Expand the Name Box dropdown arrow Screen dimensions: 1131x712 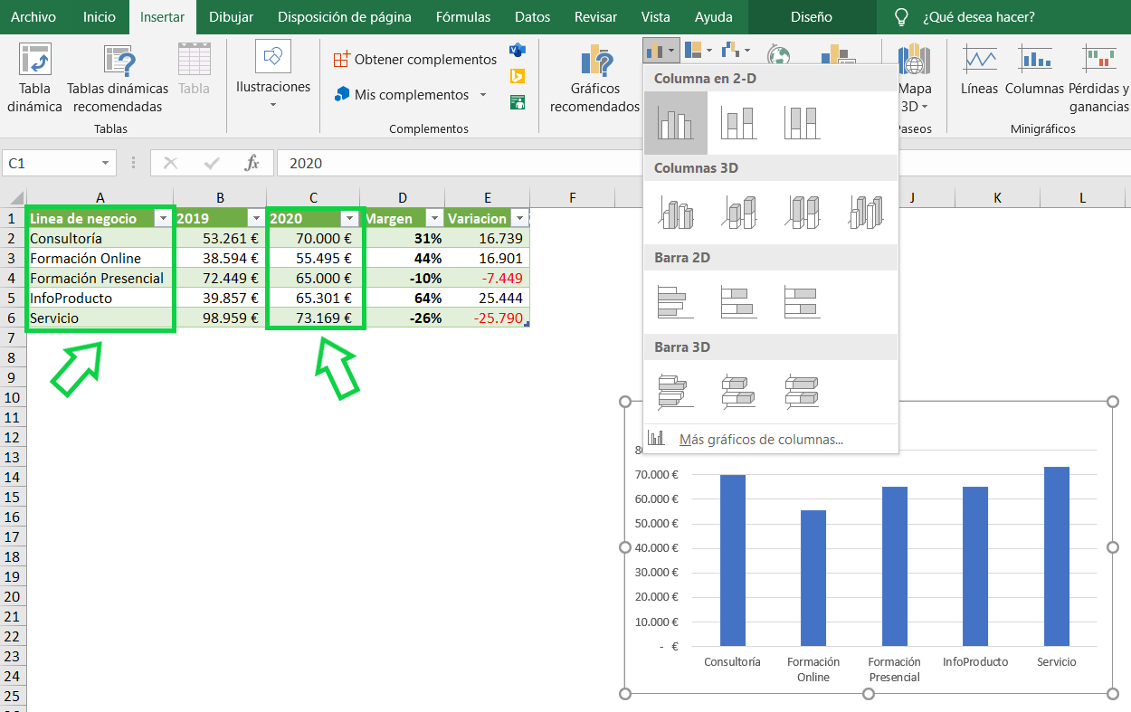[x=106, y=164]
